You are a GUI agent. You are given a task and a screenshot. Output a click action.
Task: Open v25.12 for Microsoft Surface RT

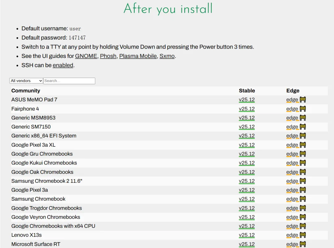(x=247, y=244)
